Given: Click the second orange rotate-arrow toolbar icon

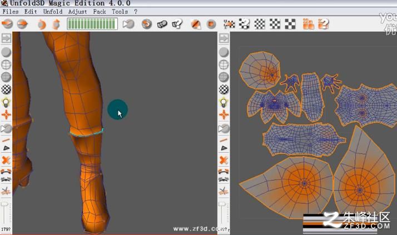Looking at the screenshot, I should click(56, 24).
